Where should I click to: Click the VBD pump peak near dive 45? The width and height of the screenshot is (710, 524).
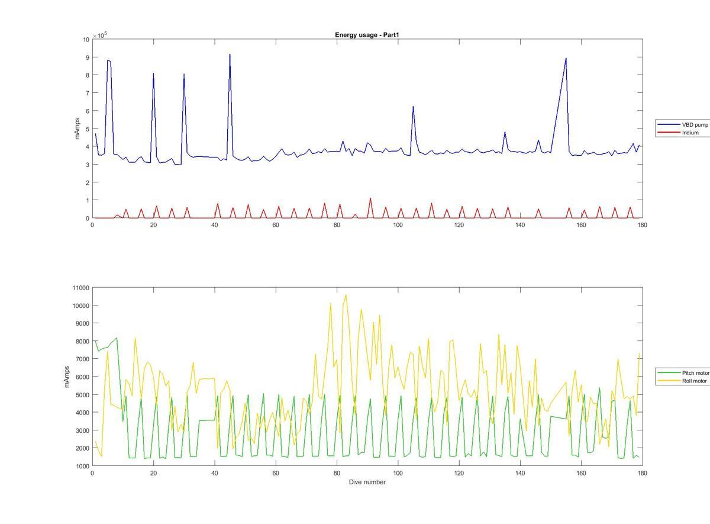[x=230, y=54]
